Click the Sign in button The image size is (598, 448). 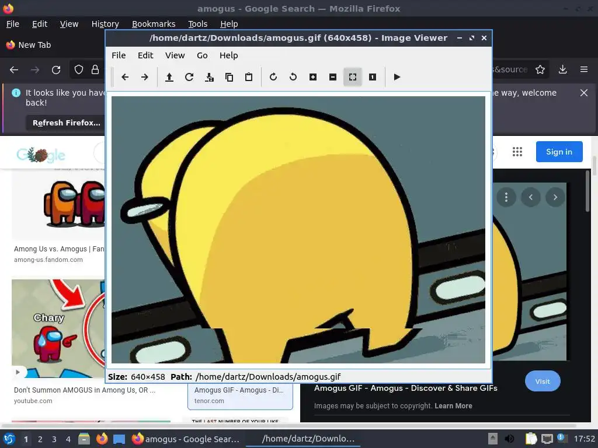[x=559, y=152]
